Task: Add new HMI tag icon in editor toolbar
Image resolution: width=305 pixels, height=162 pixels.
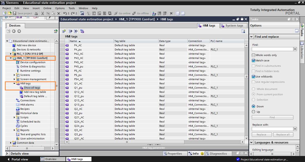Action: tap(64, 31)
